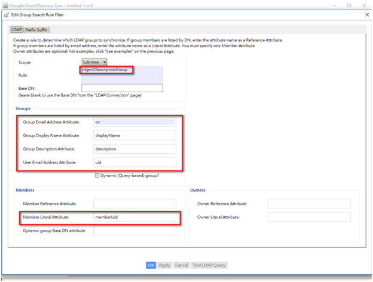
Task: Open the Scope Sub-tree dropdown
Action: (x=94, y=62)
